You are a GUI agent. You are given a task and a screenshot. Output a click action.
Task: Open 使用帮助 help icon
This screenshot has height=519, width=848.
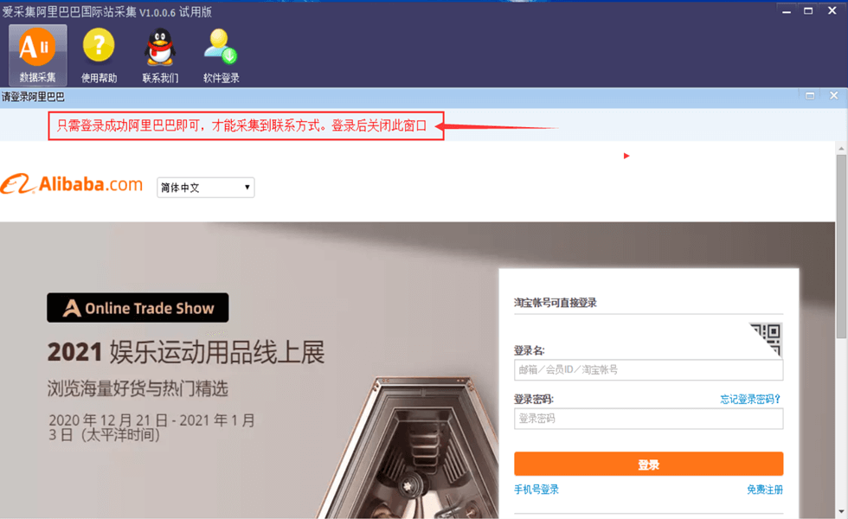pos(99,54)
